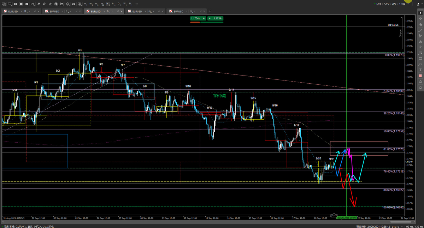Open symbol dropdown on EURUSD D1 tab
This screenshot has height=228, width=424.
(x=21, y=12)
